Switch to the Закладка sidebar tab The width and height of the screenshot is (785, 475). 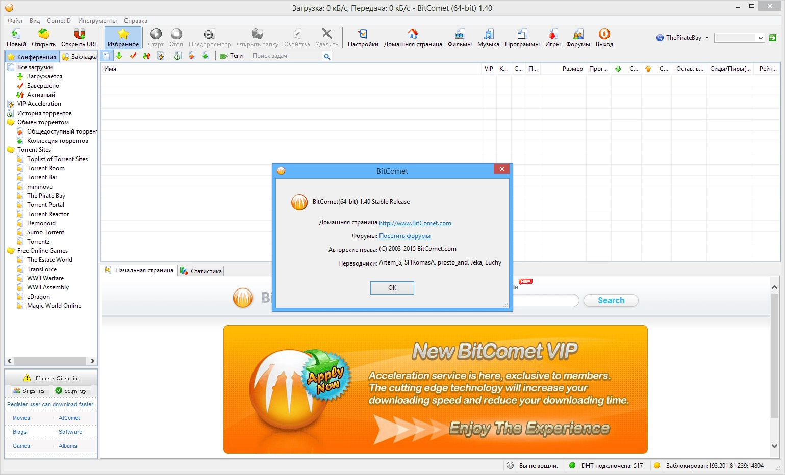79,57
